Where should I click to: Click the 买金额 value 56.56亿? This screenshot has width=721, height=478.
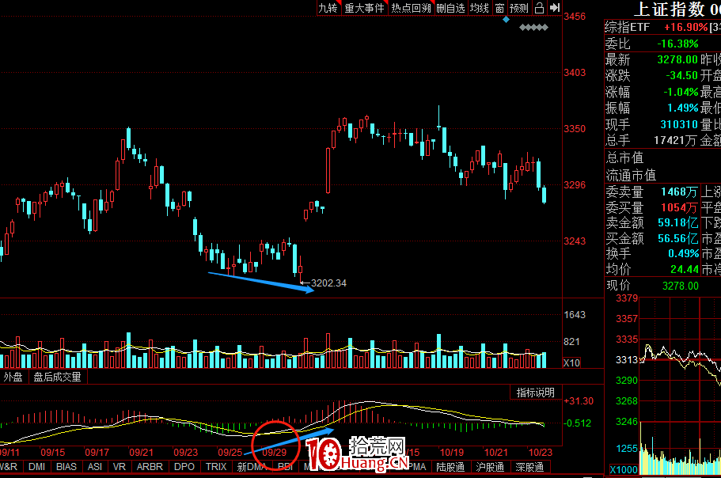[677, 238]
